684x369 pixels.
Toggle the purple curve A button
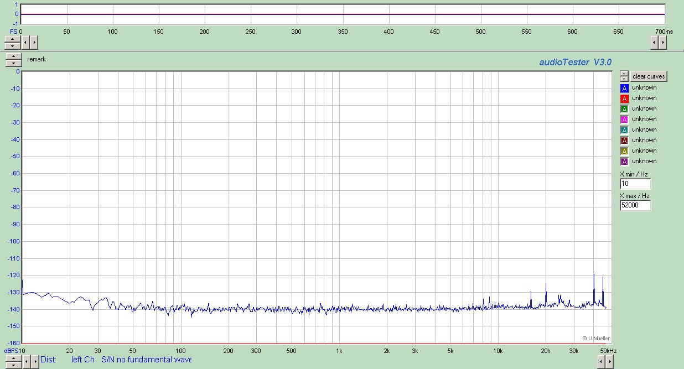pos(624,162)
